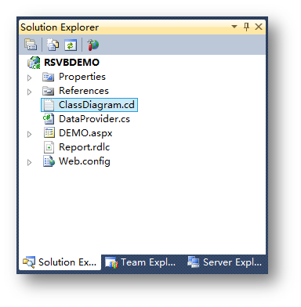The width and height of the screenshot is (301, 307).
Task: Select the Web.config file name
Action: [85, 161]
